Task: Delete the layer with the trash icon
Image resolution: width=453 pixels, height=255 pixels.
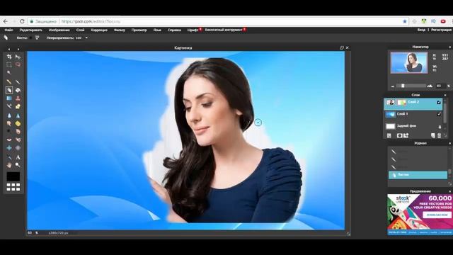Action: coord(439,135)
